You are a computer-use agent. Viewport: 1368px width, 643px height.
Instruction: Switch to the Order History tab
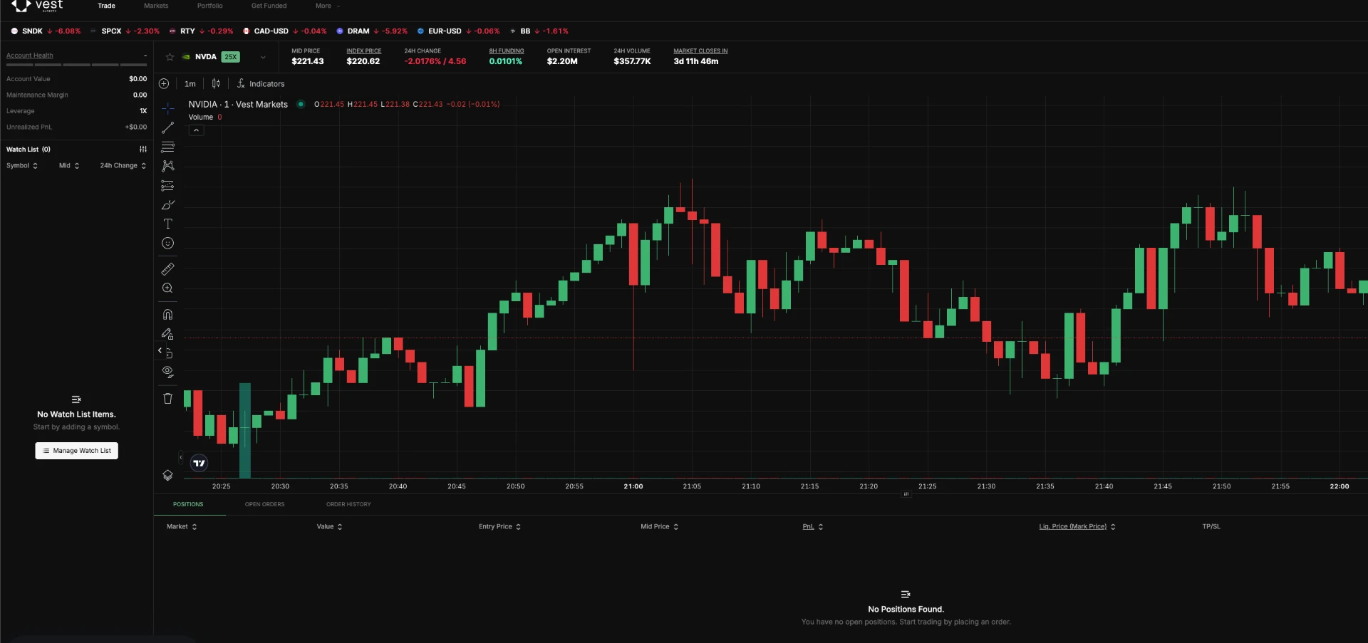[348, 504]
